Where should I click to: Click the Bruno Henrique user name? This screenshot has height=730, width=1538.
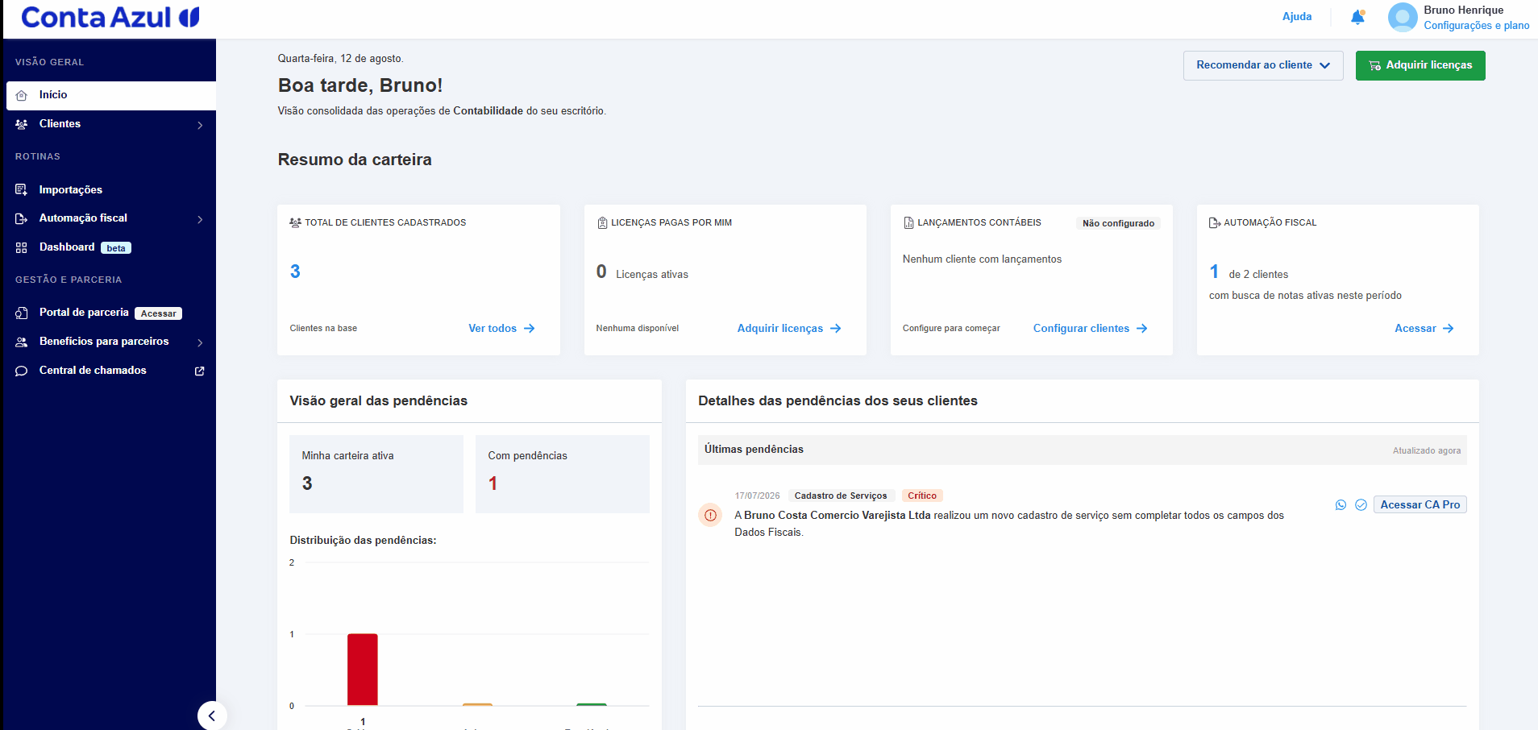coord(1464,10)
